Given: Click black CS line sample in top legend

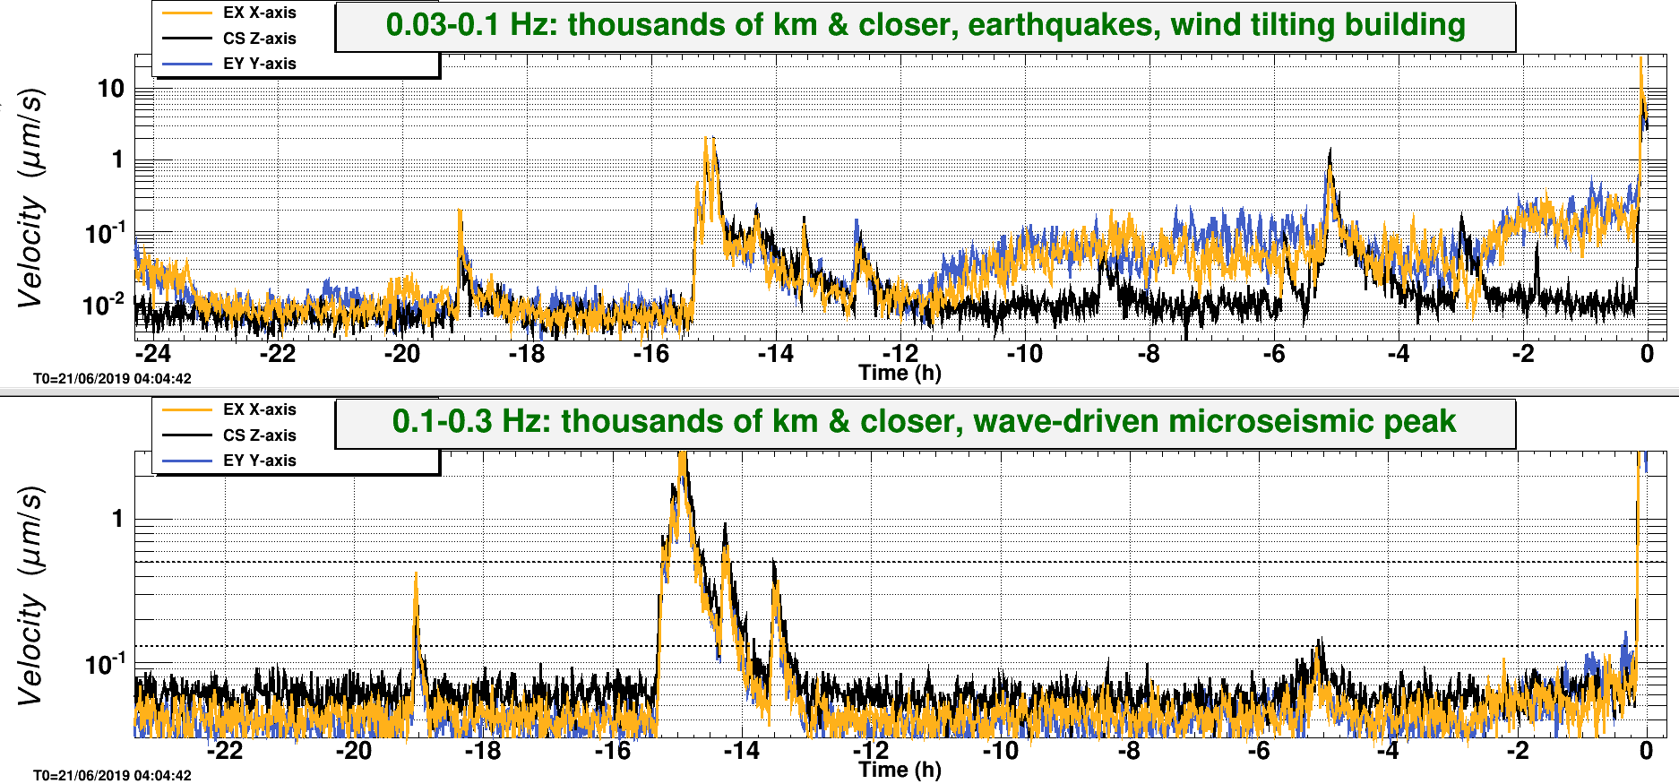Looking at the screenshot, I should (x=187, y=39).
